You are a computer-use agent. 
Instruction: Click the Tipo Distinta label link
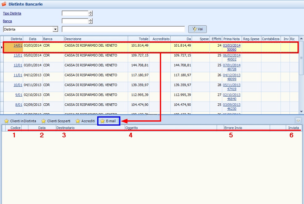[12, 13]
